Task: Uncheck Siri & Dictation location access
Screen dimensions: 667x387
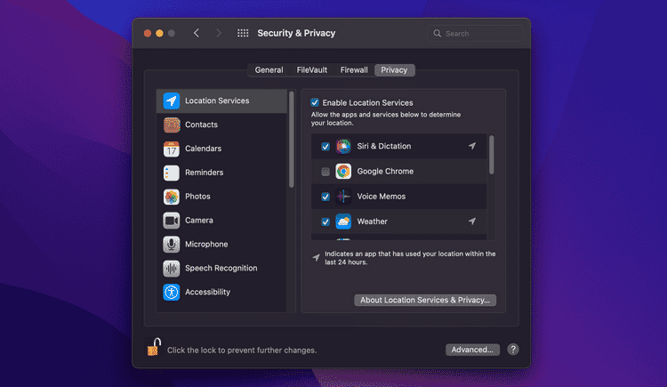Action: [x=325, y=147]
